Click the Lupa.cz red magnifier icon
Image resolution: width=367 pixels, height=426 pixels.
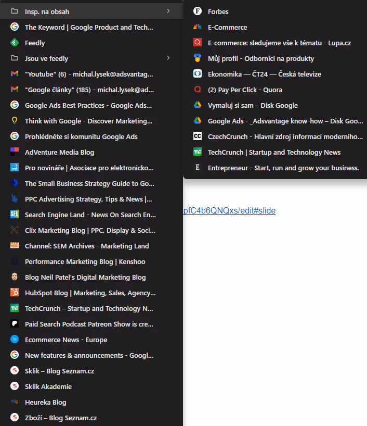coord(198,42)
